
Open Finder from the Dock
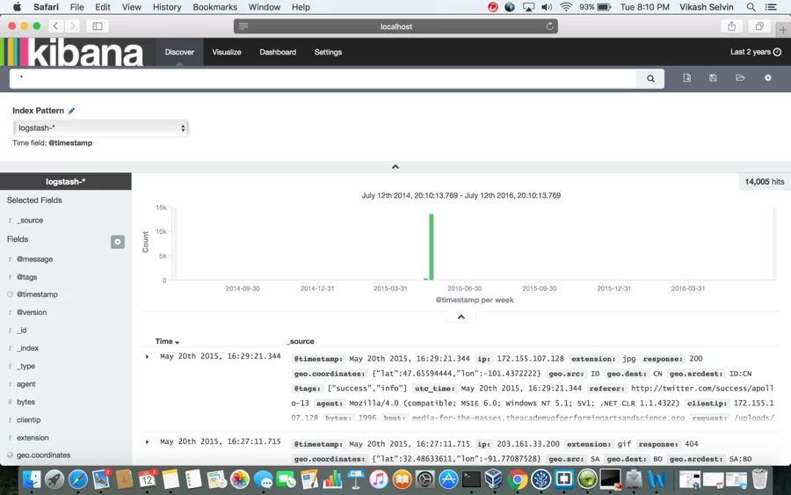(32, 479)
